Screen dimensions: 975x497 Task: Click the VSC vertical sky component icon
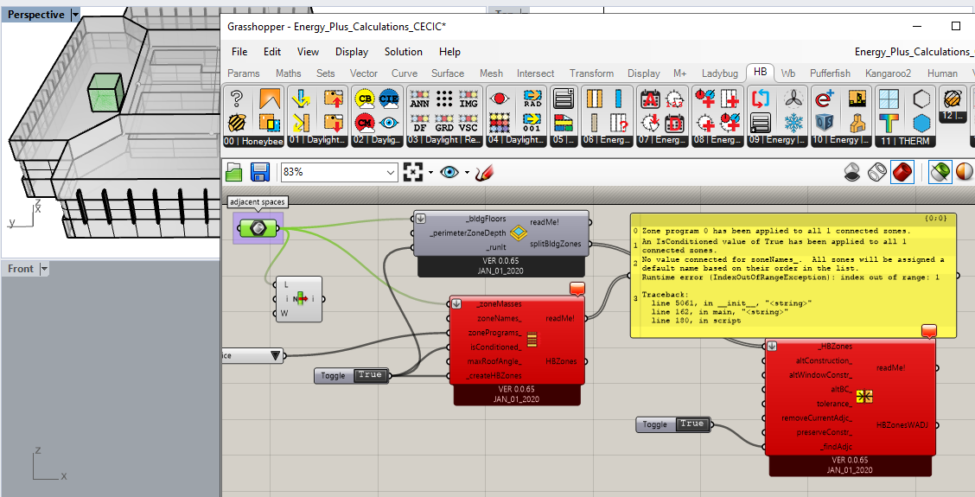click(468, 124)
